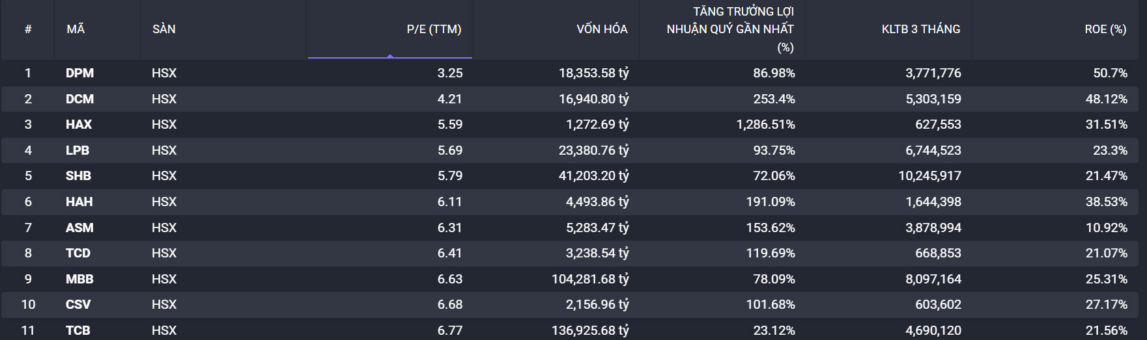Sort table by VỐN HÓA column
This screenshot has width=1147, height=340.
601,29
